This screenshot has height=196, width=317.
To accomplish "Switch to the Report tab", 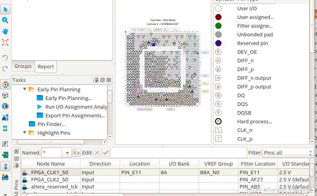I will (46, 66).
